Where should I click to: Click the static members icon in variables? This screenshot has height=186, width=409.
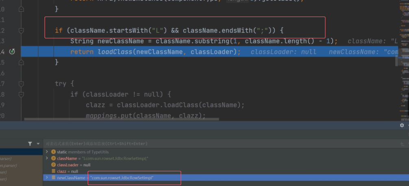[x=53, y=152]
